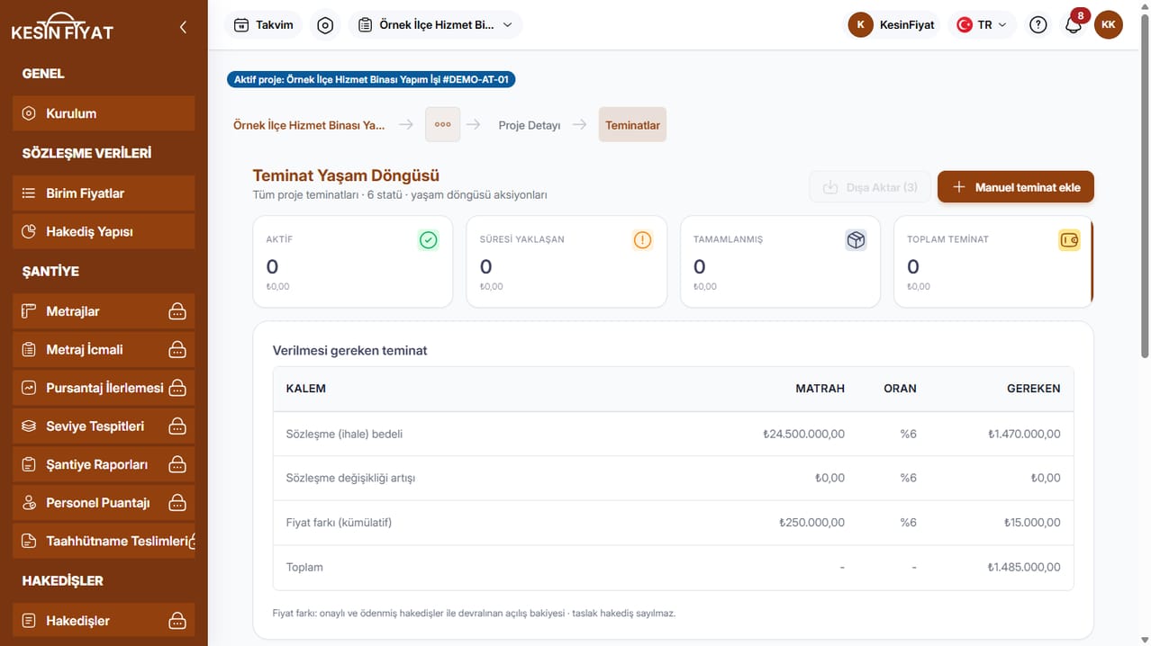Click the Aktif proje badge

click(x=371, y=79)
